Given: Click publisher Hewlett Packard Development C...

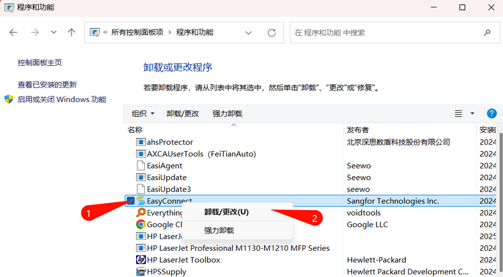Looking at the screenshot, I should coord(408,271).
